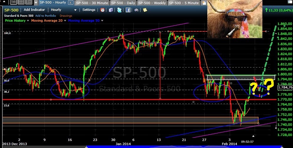Click the Drawings link
Image resolution: width=293 pixels, height=148 pixels.
(x=66, y=16)
